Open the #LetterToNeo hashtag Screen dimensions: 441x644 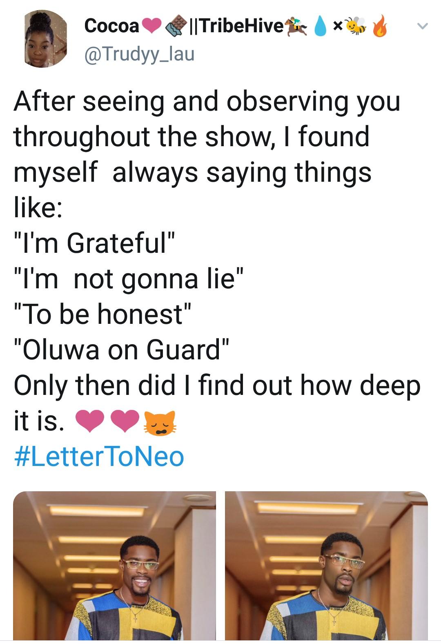99,457
